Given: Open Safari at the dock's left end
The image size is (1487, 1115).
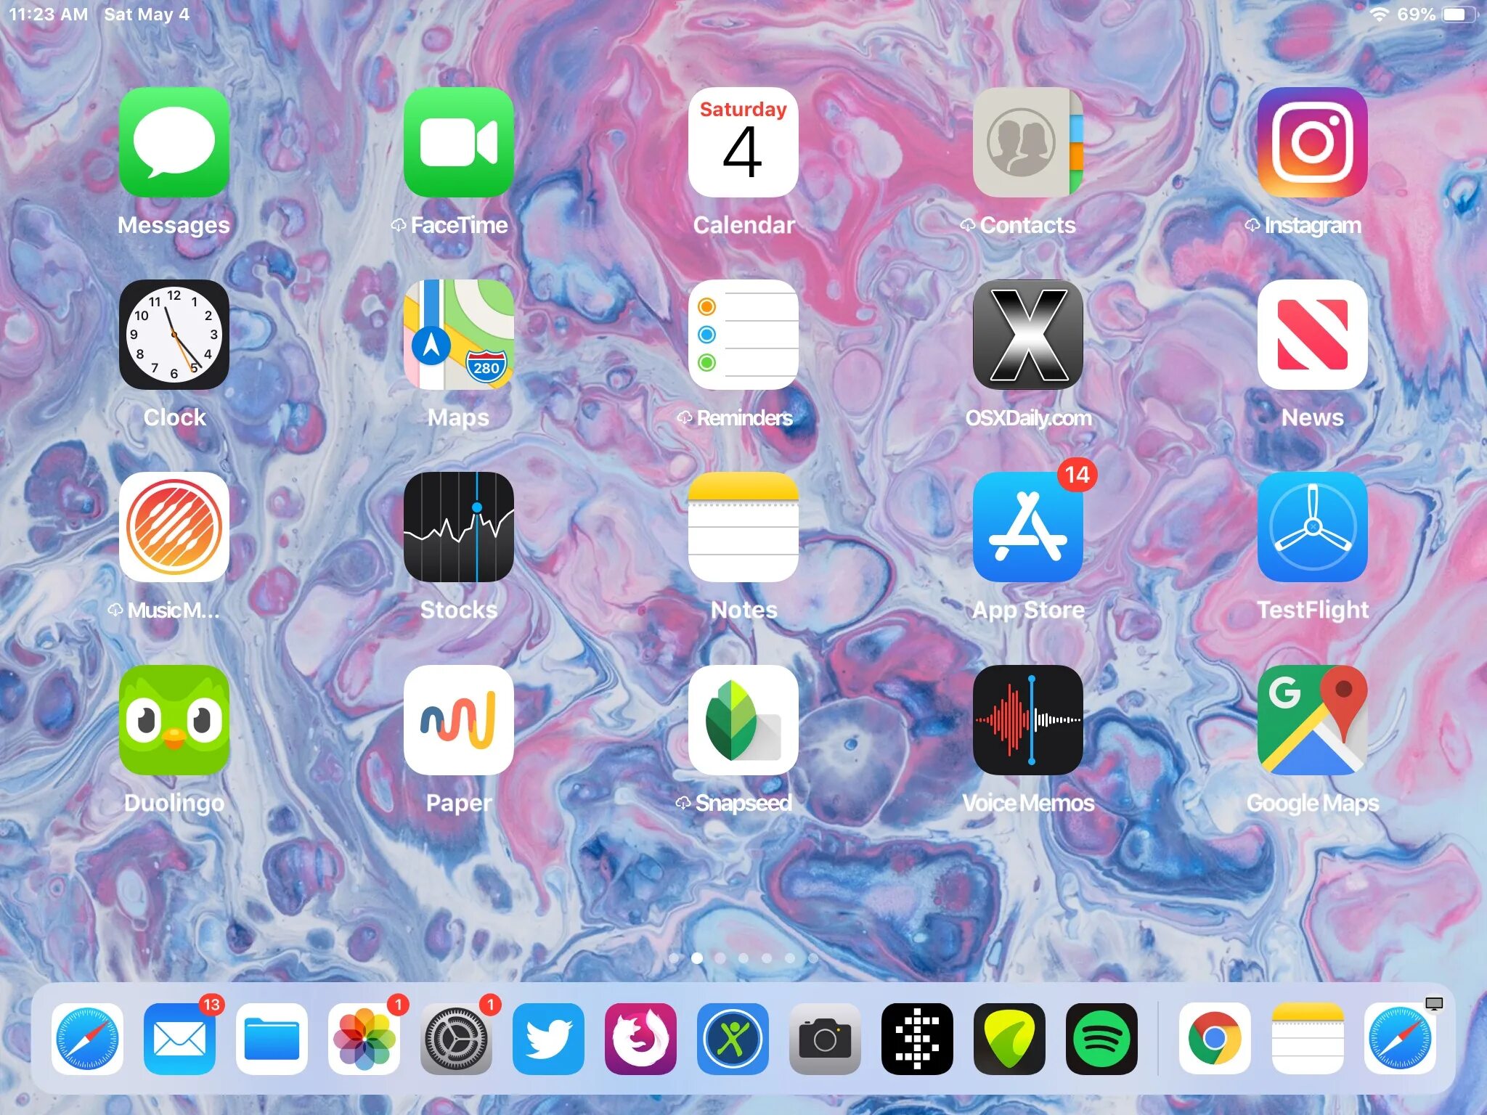Looking at the screenshot, I should tap(87, 1039).
